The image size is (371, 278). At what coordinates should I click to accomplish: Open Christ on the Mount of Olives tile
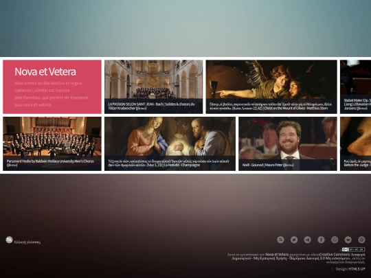point(271,86)
